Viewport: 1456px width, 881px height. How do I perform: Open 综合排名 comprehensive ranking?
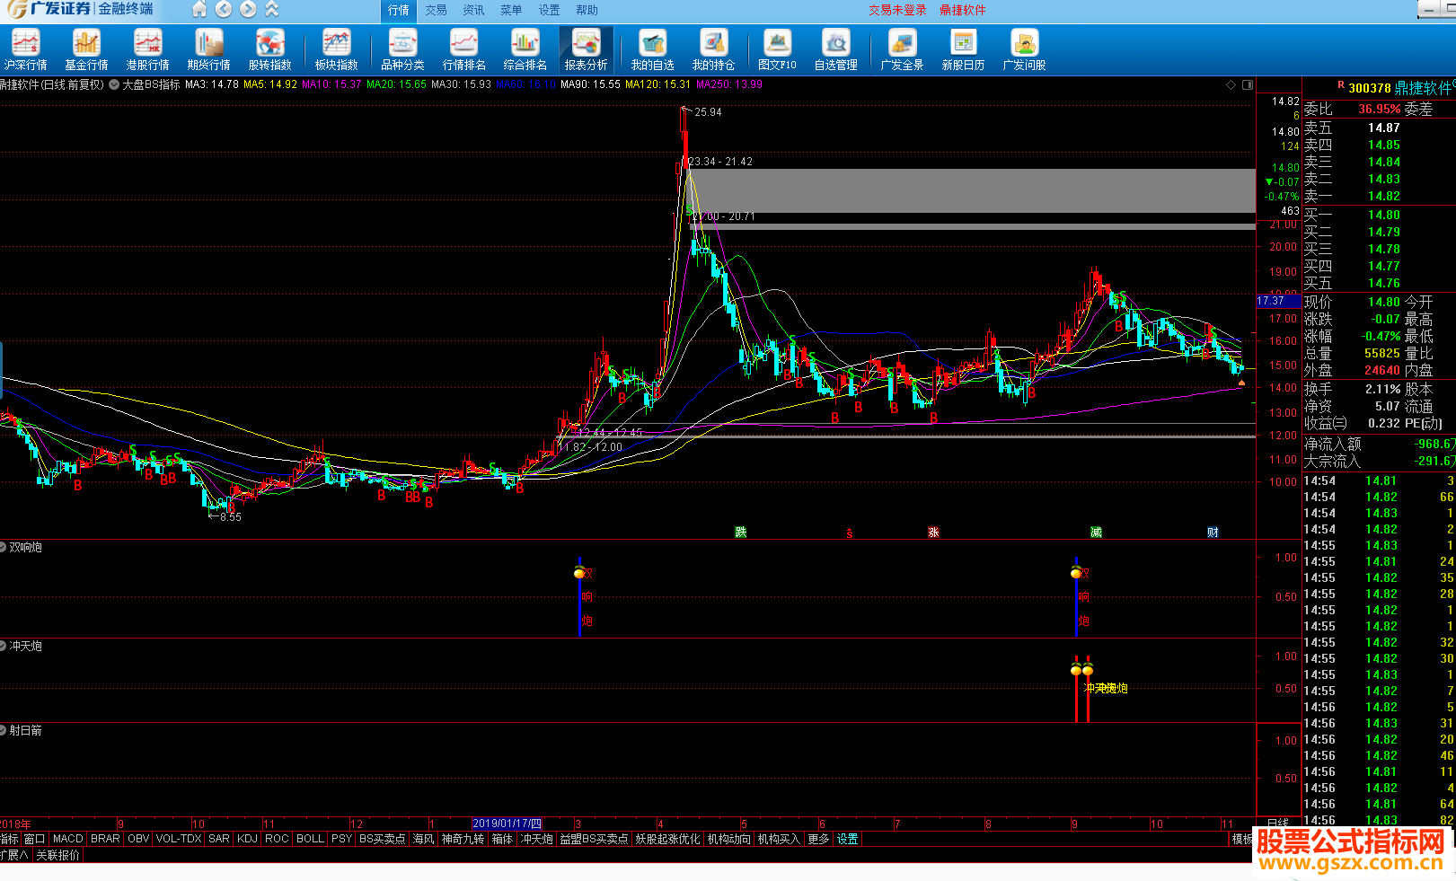tap(525, 50)
